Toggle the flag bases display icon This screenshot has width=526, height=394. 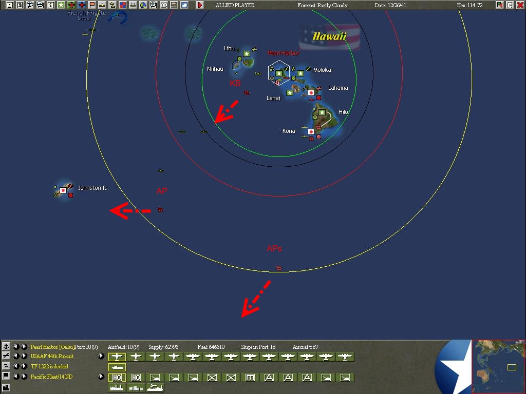tap(91, 5)
